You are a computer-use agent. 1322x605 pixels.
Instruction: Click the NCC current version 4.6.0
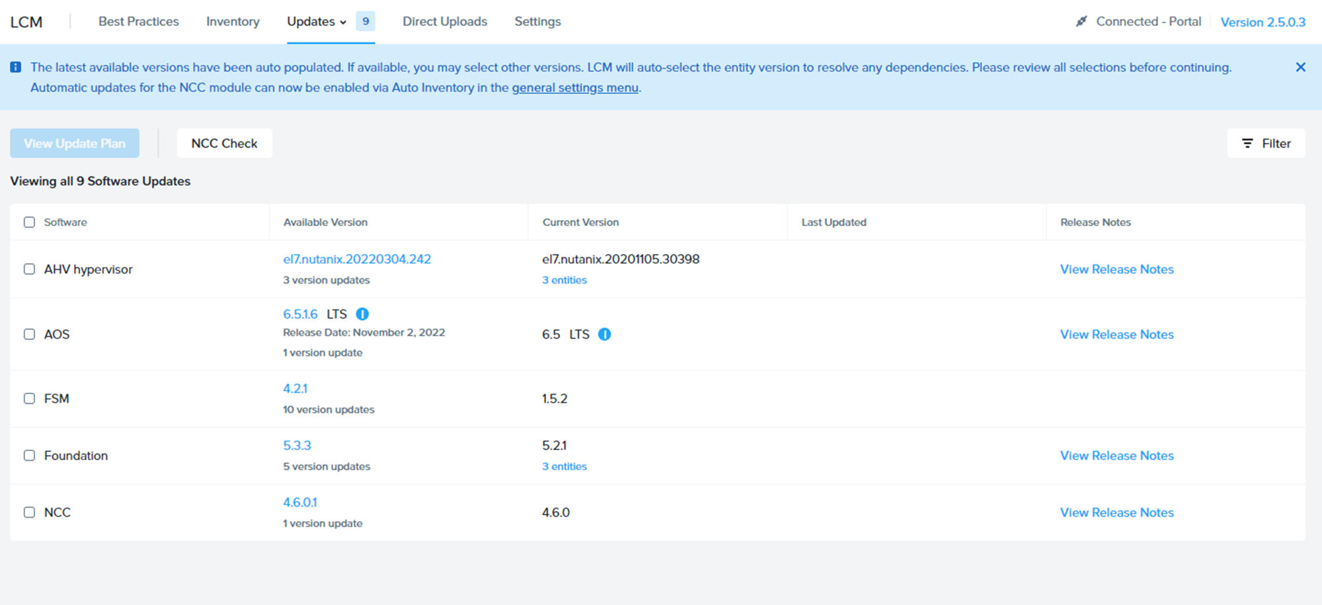556,512
